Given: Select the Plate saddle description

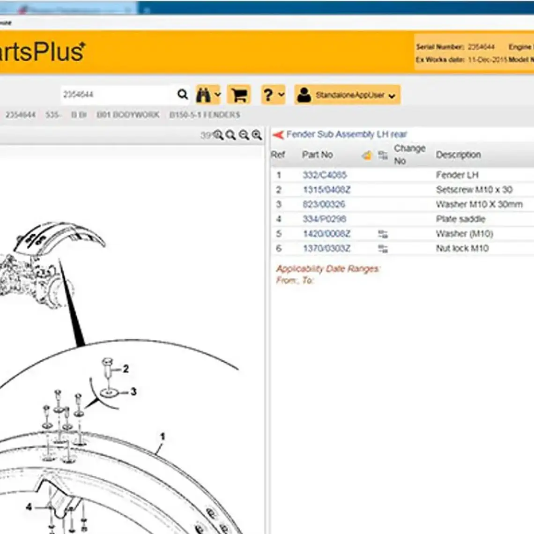Looking at the screenshot, I should point(460,219).
